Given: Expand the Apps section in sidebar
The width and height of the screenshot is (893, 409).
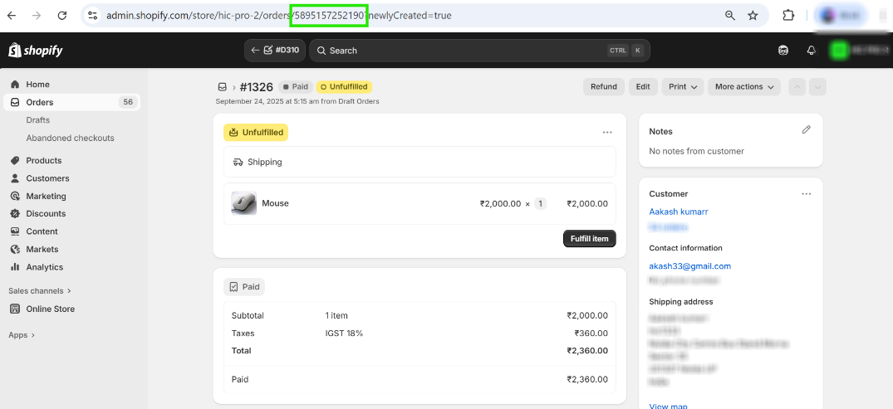Looking at the screenshot, I should [x=22, y=335].
